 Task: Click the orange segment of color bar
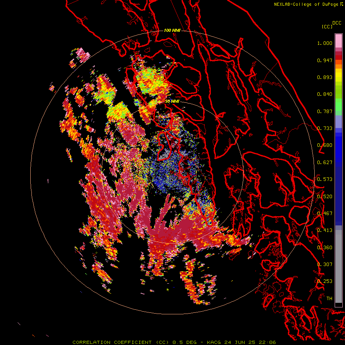point(338,66)
